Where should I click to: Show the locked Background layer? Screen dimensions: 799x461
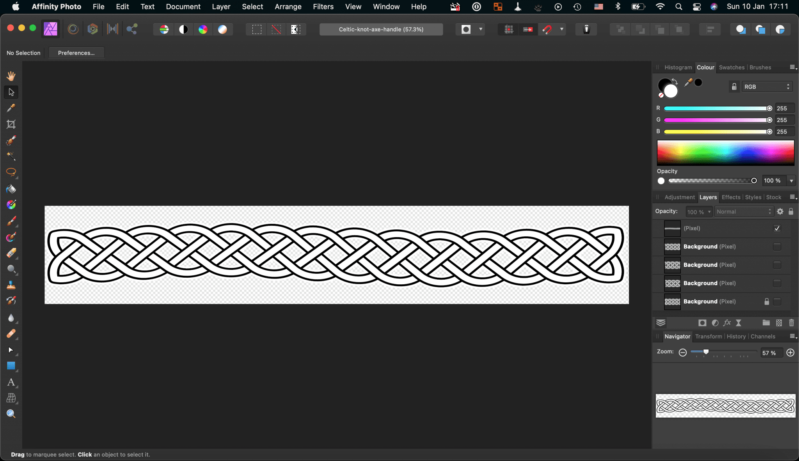coord(777,301)
